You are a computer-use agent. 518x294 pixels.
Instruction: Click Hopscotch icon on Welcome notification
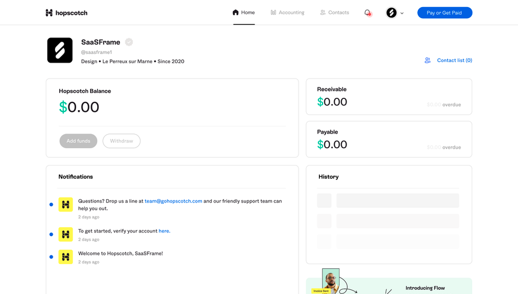tap(66, 257)
